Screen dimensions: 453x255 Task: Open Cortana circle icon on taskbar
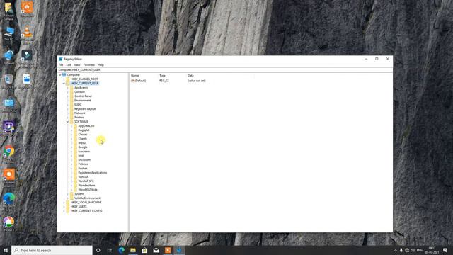coord(98,250)
